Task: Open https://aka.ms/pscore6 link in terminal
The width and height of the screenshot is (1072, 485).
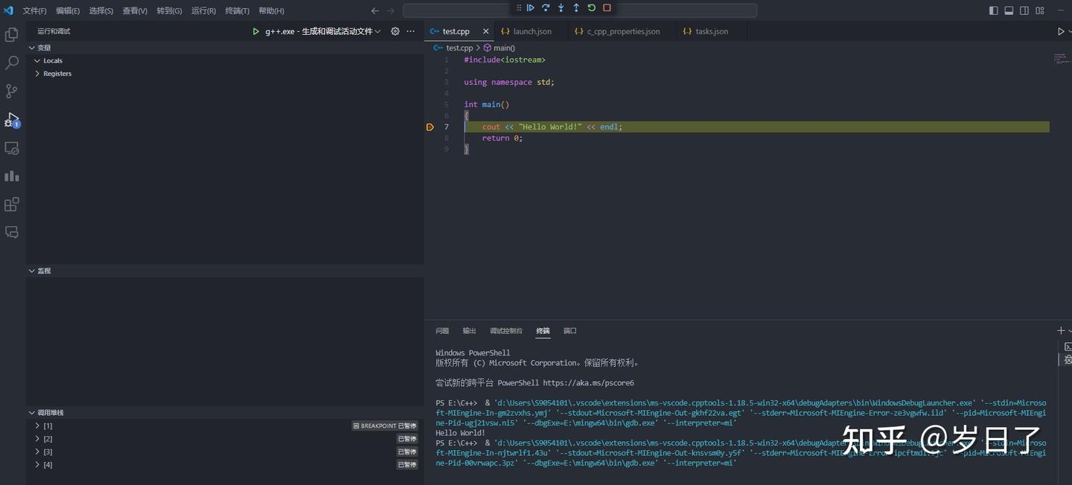Action: [x=588, y=383]
